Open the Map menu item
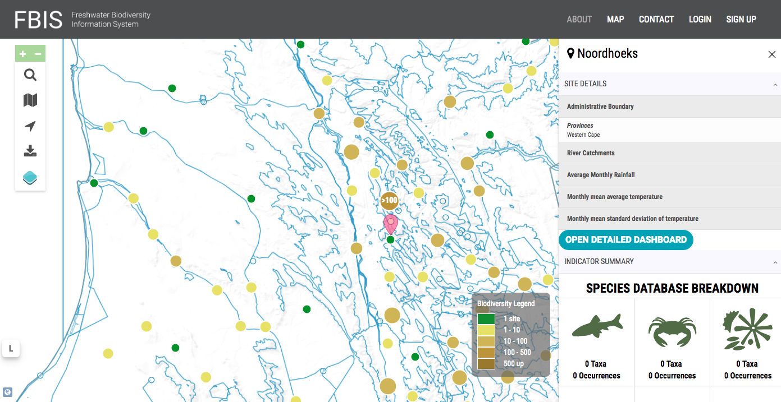This screenshot has height=402, width=781. click(x=615, y=19)
